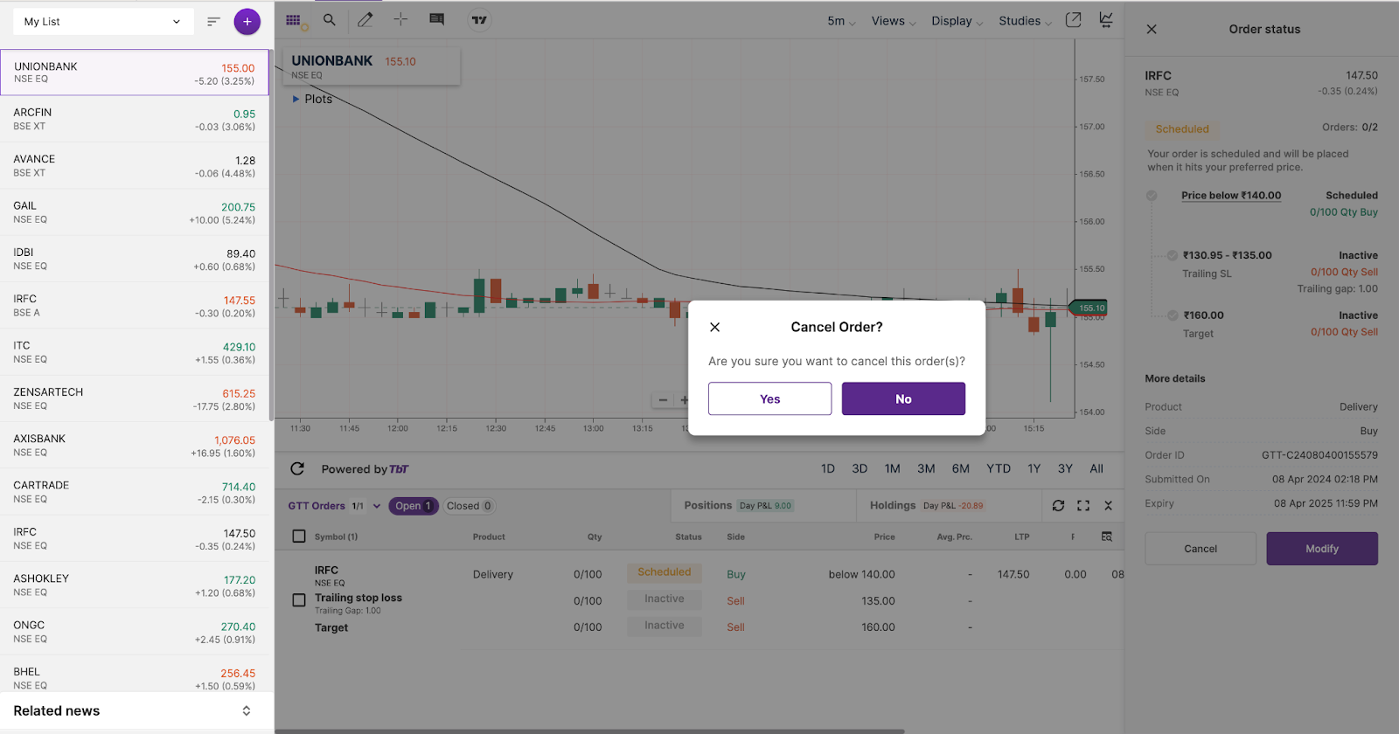Tick the select-all checkbox in orders header
This screenshot has height=734, width=1399.
[299, 537]
